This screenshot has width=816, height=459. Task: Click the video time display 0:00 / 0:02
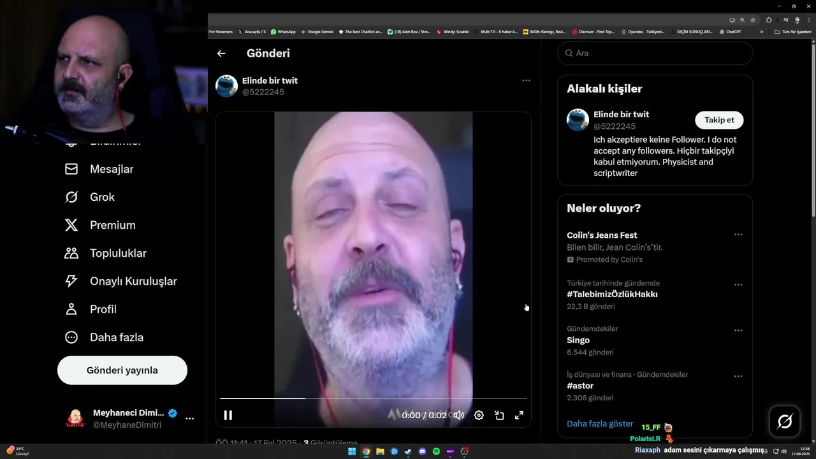point(425,415)
